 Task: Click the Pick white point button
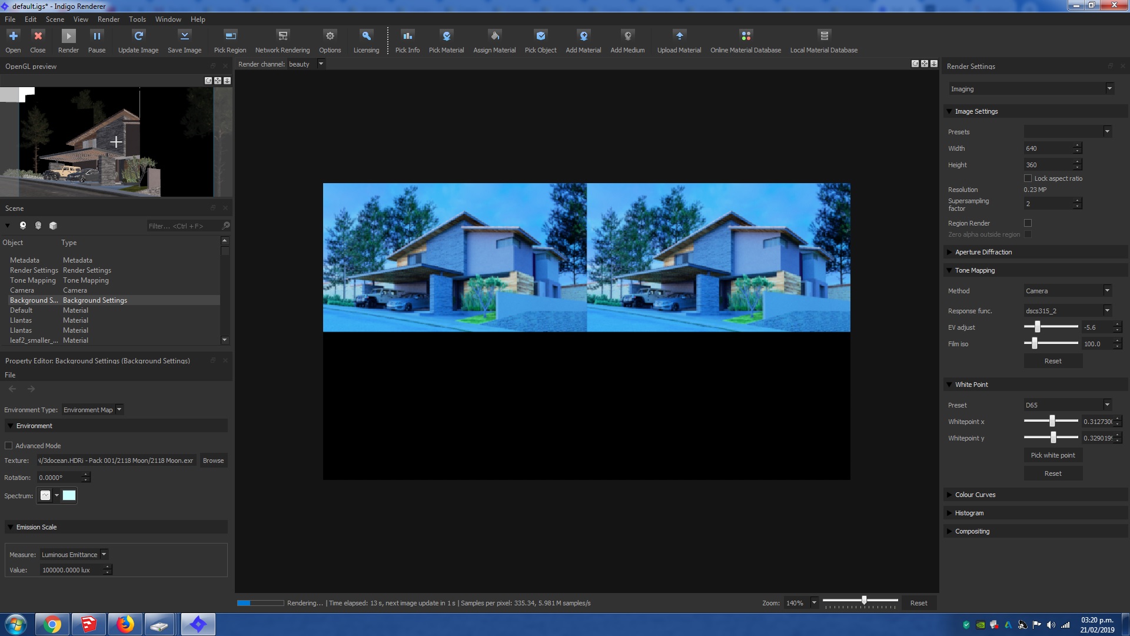[x=1053, y=455]
